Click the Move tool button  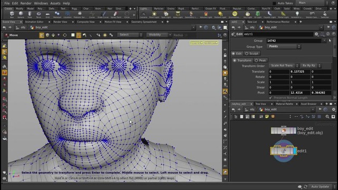click(11, 35)
